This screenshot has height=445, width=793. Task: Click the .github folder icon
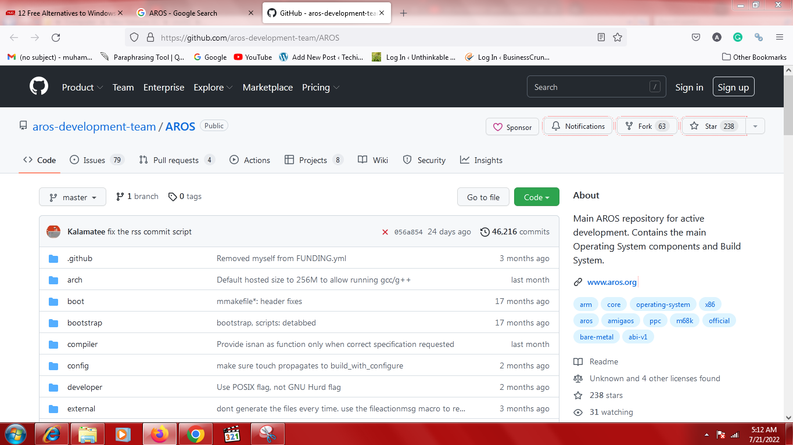coord(54,259)
